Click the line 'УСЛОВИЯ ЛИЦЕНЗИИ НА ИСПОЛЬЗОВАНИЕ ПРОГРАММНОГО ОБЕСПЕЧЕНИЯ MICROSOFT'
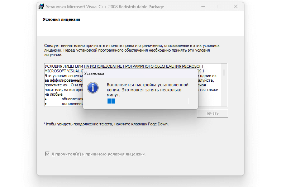This screenshot has height=187, width=286. (124, 66)
